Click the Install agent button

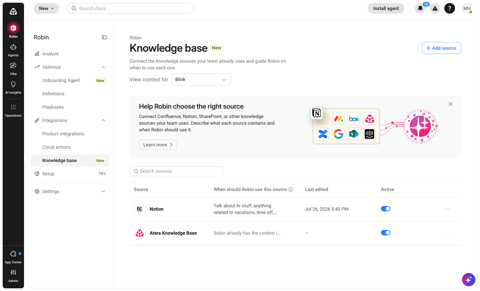coord(386,8)
